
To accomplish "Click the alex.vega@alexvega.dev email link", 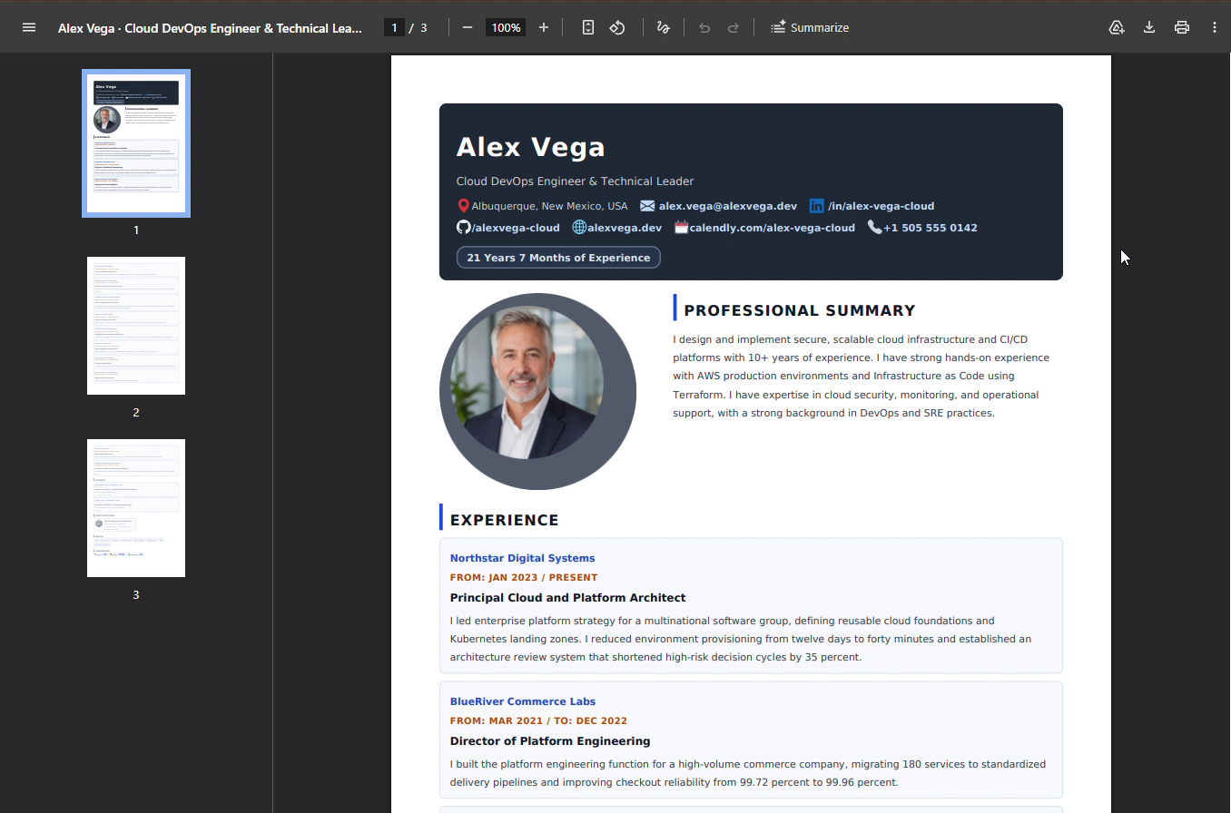I will pyautogui.click(x=728, y=206).
